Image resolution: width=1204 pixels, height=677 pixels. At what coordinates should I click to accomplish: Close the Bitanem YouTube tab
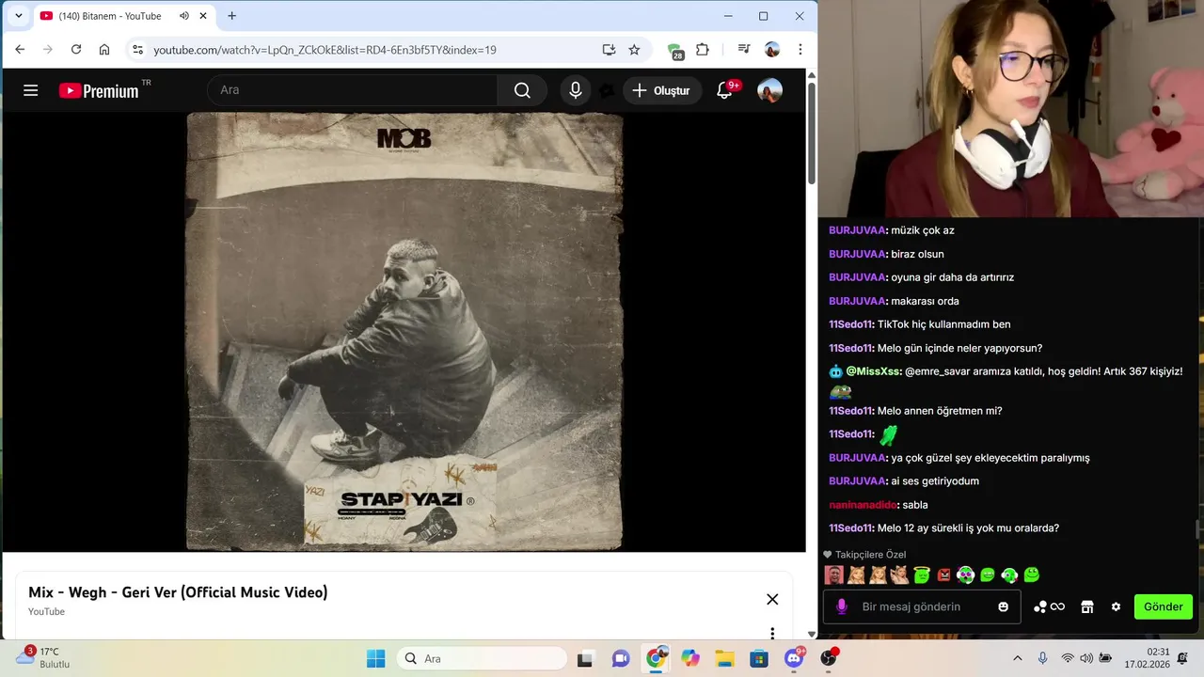203,16
